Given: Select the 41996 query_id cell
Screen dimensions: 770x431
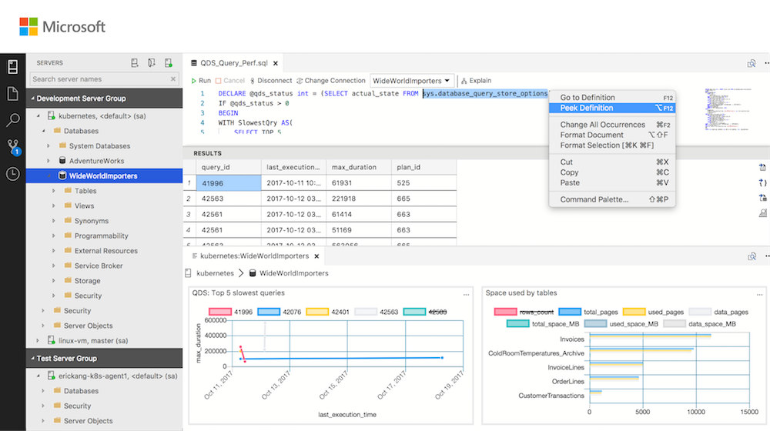Looking at the screenshot, I should (229, 183).
